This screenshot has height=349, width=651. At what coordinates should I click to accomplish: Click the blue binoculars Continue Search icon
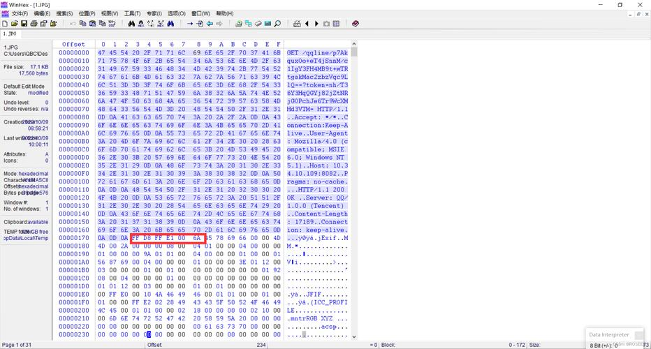coord(170,24)
